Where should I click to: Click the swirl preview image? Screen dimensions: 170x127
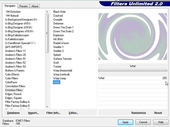[132, 37]
